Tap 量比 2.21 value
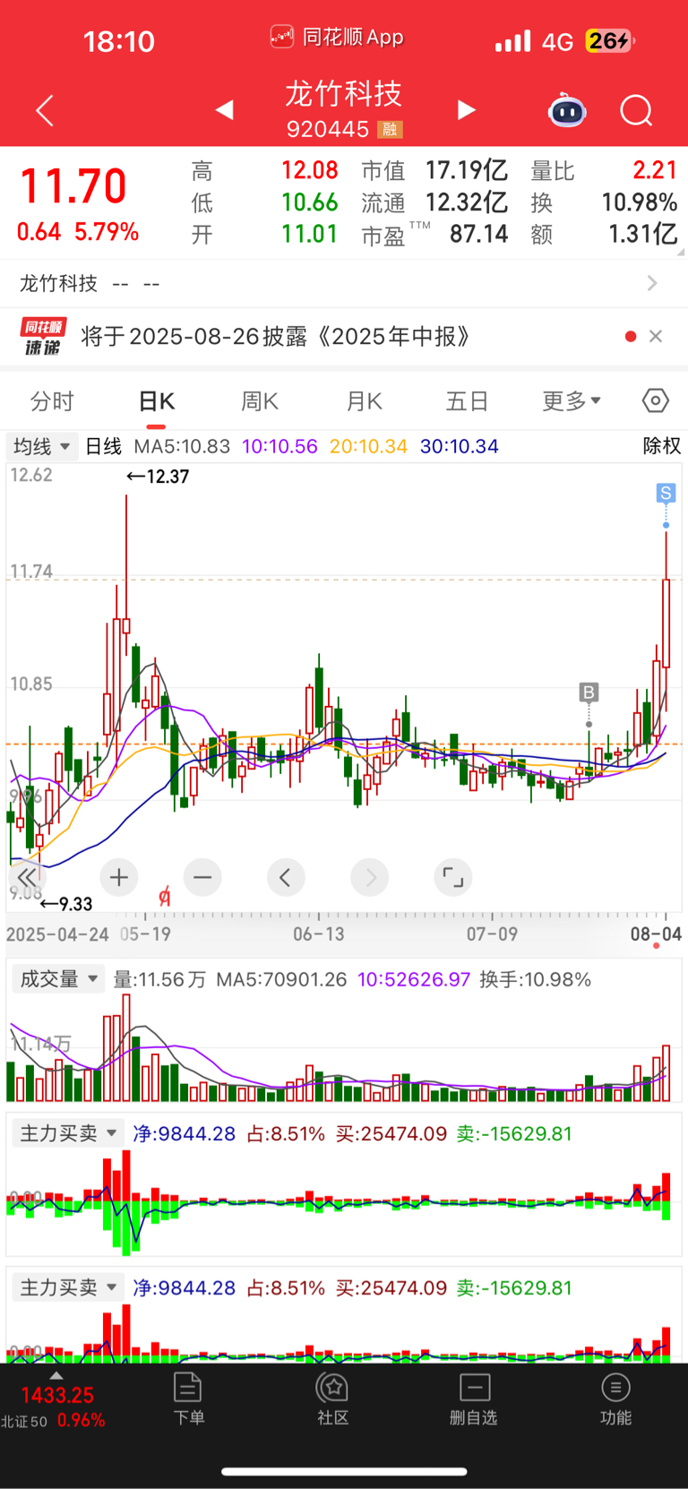Screen dimensions: 688x1489 [655, 170]
